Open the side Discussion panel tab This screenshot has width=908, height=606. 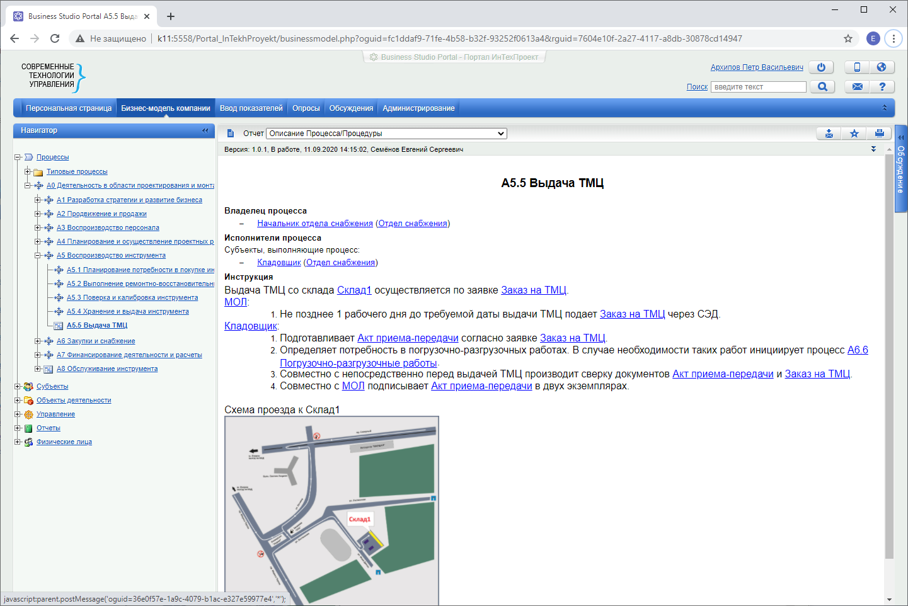point(901,169)
